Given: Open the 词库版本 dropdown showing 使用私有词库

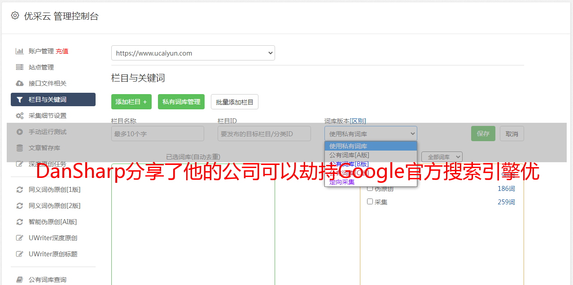Looking at the screenshot, I should (371, 134).
